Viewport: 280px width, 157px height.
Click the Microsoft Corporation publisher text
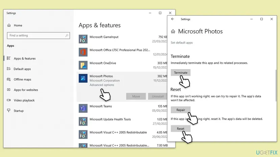104,81
